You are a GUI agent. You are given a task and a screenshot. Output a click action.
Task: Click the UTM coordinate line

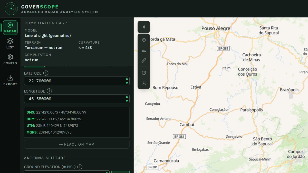click(x=52, y=126)
